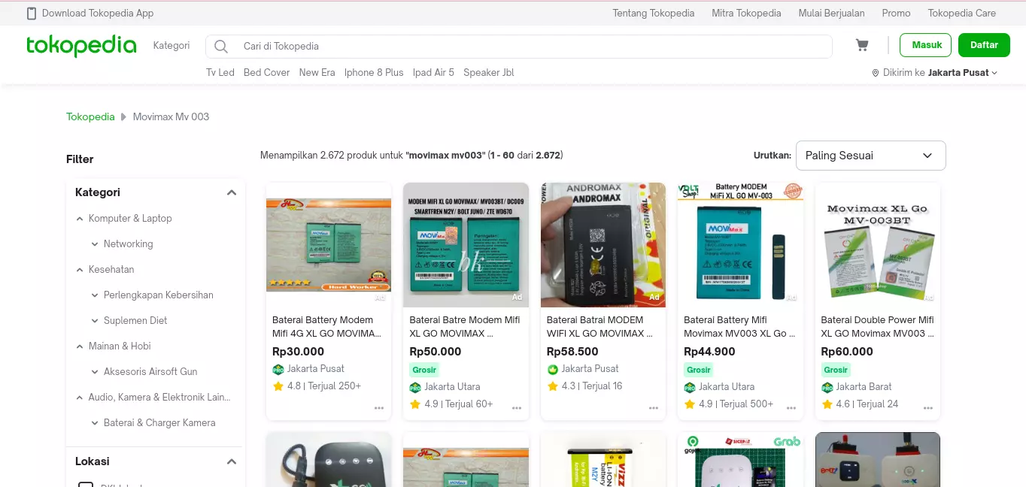Open Mitra Tokopedia in the top bar
Viewport: 1026px width, 487px height.
tap(746, 13)
